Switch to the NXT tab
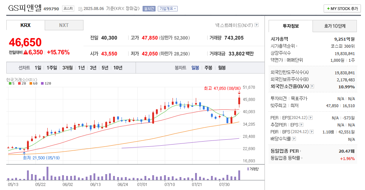Image resolution: width=365 pixels, height=190 pixels. [x=64, y=25]
